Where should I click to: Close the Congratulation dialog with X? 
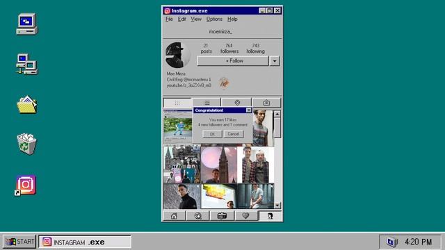pyautogui.click(x=249, y=110)
